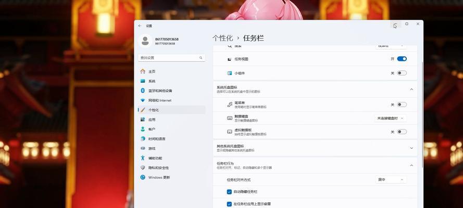Click the settings page vertical scrollbar
The image size is (463, 208).
[x=422, y=115]
